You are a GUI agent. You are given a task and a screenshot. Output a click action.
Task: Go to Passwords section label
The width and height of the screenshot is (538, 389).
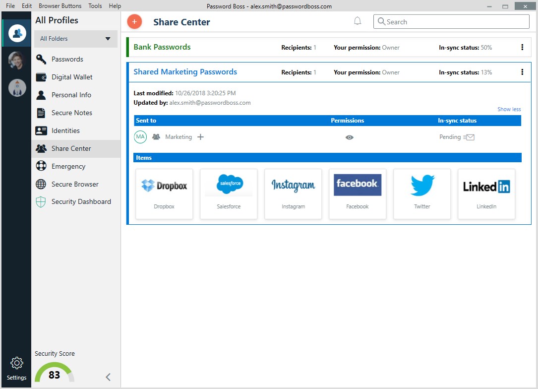point(67,59)
